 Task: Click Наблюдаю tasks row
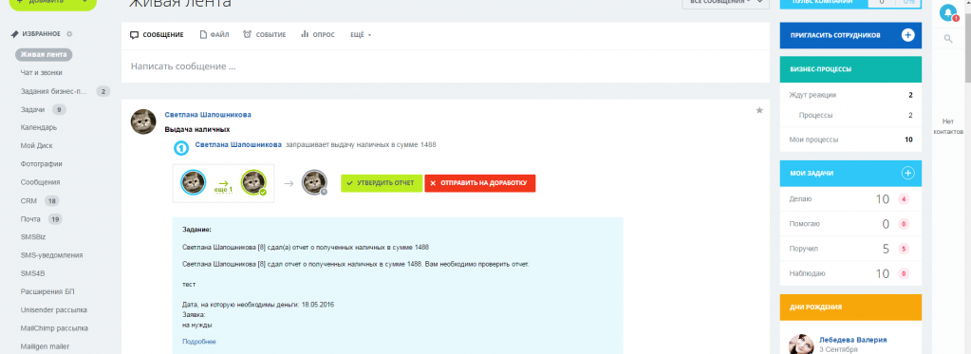pyautogui.click(x=850, y=273)
